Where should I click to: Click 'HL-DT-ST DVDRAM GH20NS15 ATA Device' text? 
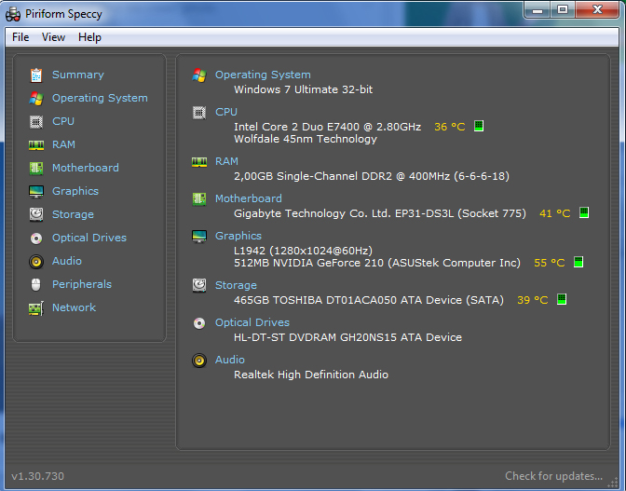(347, 337)
